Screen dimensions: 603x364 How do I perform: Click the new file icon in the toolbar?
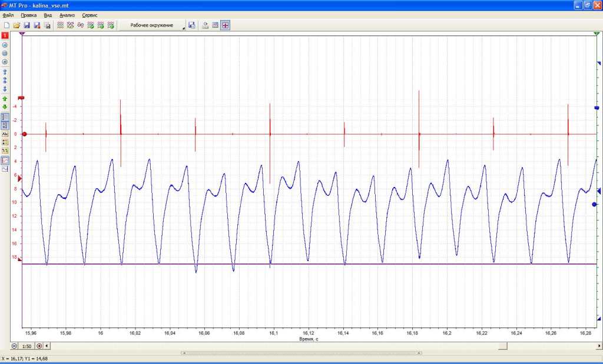(6, 25)
